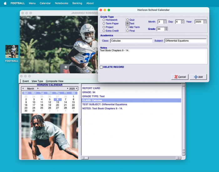Go to previous month in calendar
This screenshot has width=219, height=172.
[23, 89]
